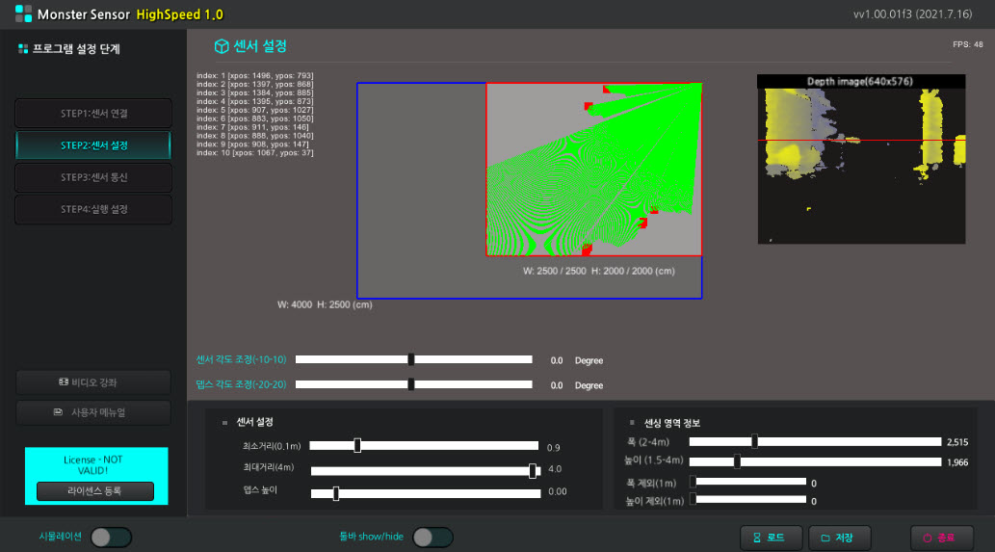Click the index: 5 [xpos: 907, ypos: 1027] entry
Screen dimensions: 995x552
tap(254, 110)
